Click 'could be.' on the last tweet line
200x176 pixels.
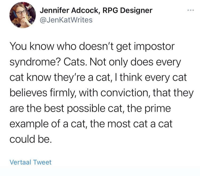(x=31, y=139)
